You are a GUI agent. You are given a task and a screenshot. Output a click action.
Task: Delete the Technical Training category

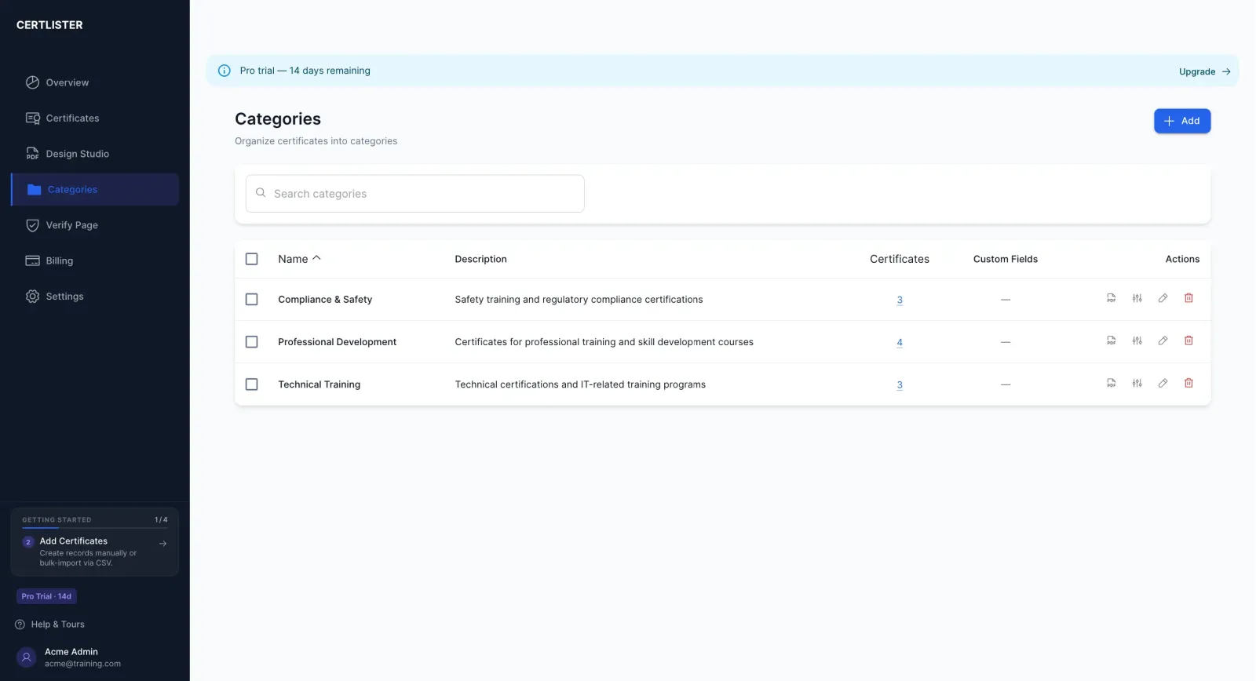click(x=1188, y=383)
